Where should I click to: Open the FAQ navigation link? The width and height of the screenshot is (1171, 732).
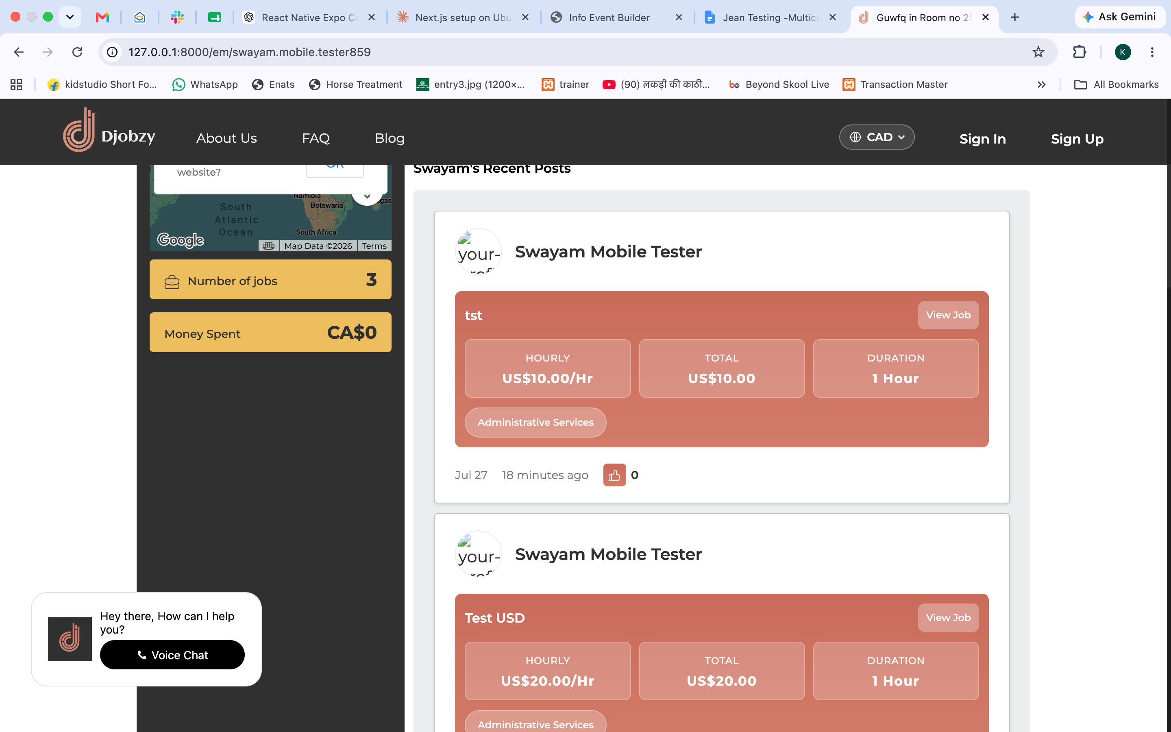pos(316,138)
